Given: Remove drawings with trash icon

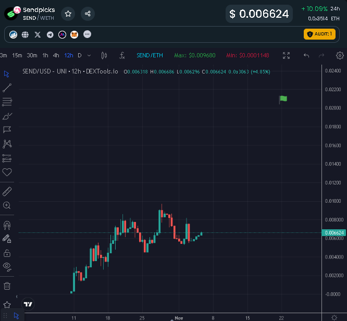Looking at the screenshot, I should click(x=7, y=286).
